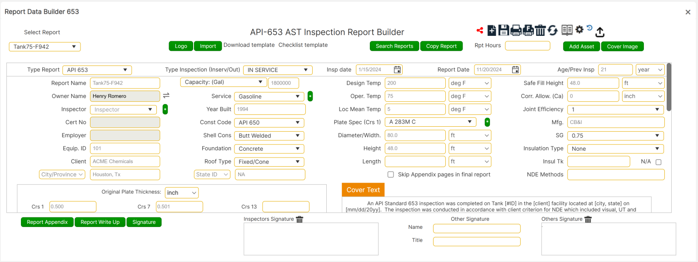Screen dimensions: 698x262
Task: Open the Type Inspection dropdown
Action: coord(278,70)
